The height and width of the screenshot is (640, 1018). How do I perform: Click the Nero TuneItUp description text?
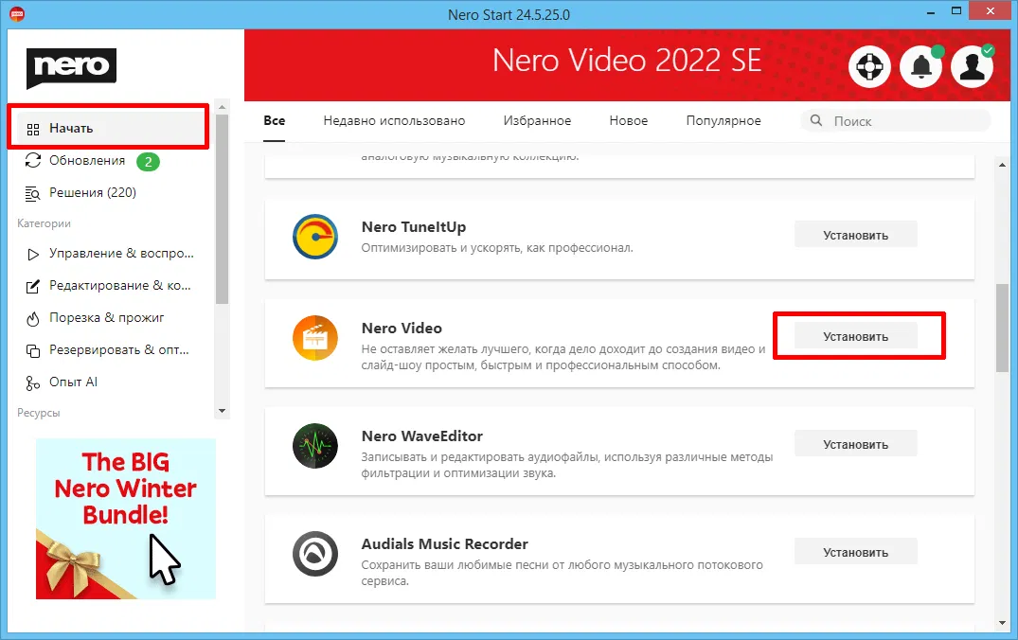497,248
